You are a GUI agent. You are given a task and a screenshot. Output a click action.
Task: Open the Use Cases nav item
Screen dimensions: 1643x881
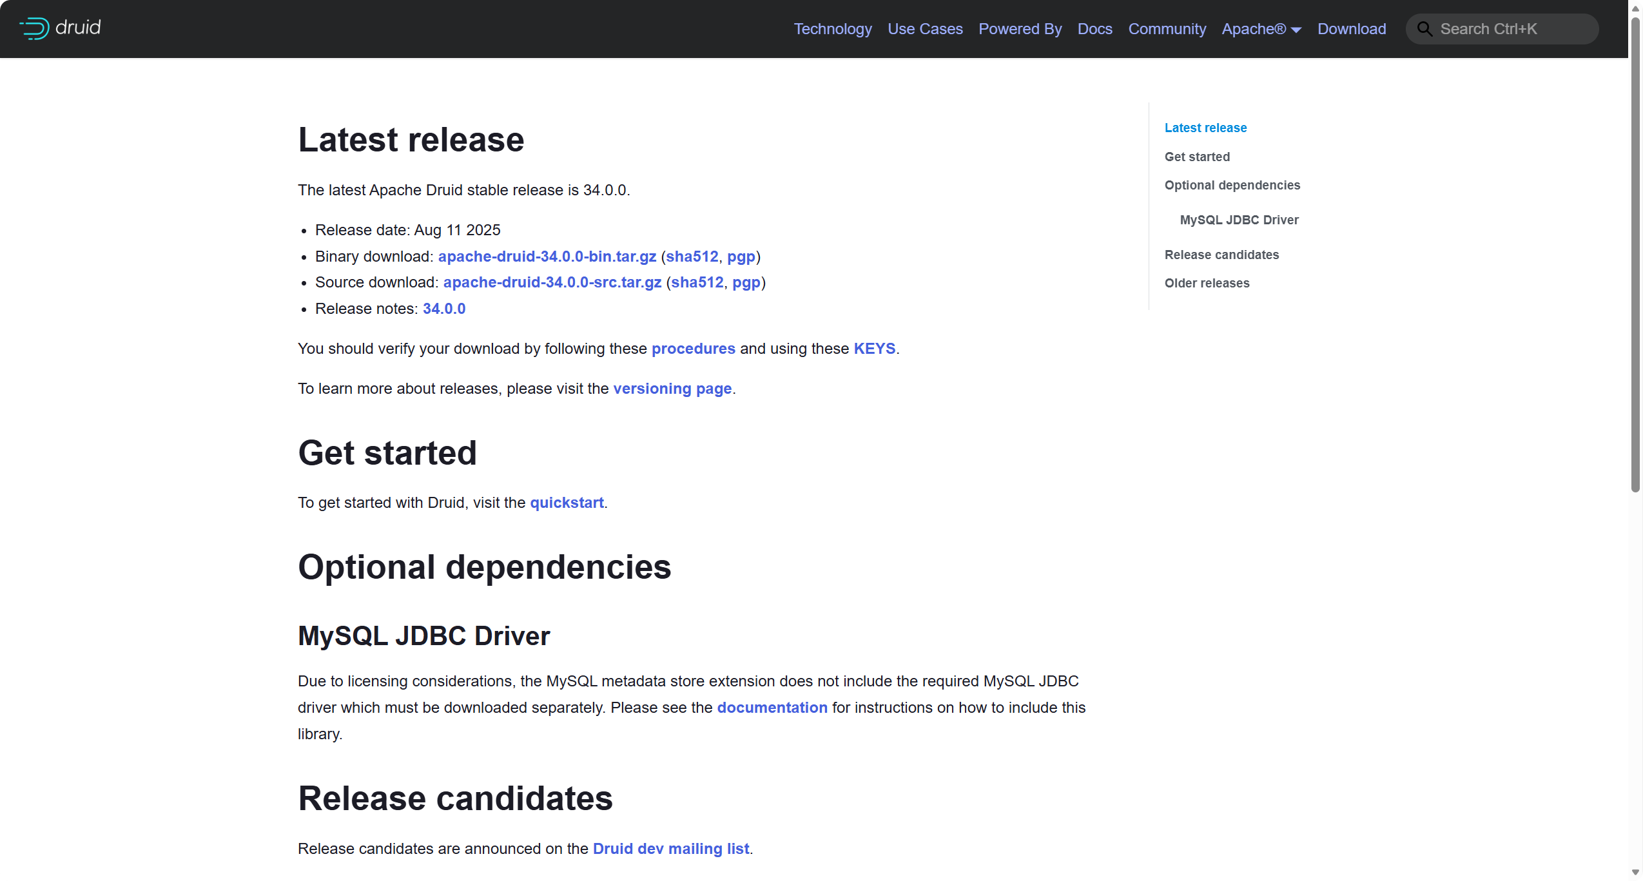click(925, 29)
